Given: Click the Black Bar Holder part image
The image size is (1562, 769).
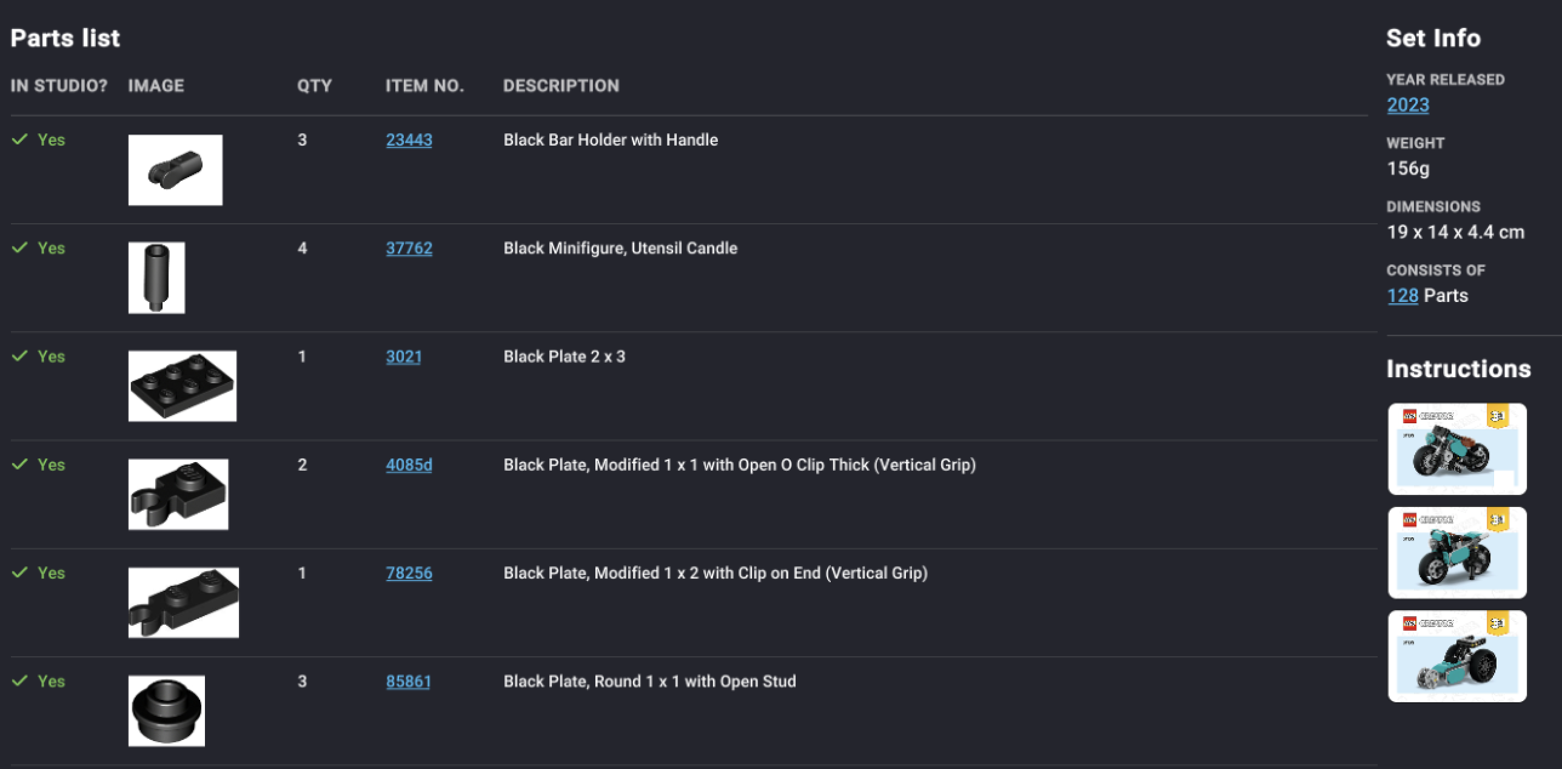Looking at the screenshot, I should pos(175,170).
